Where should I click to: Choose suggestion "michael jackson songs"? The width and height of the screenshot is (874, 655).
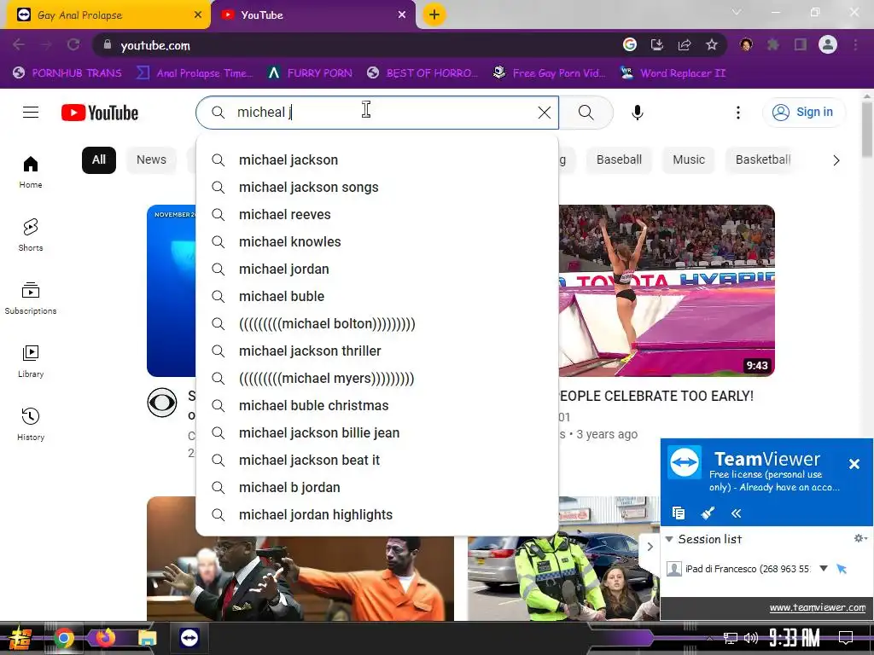(377, 187)
